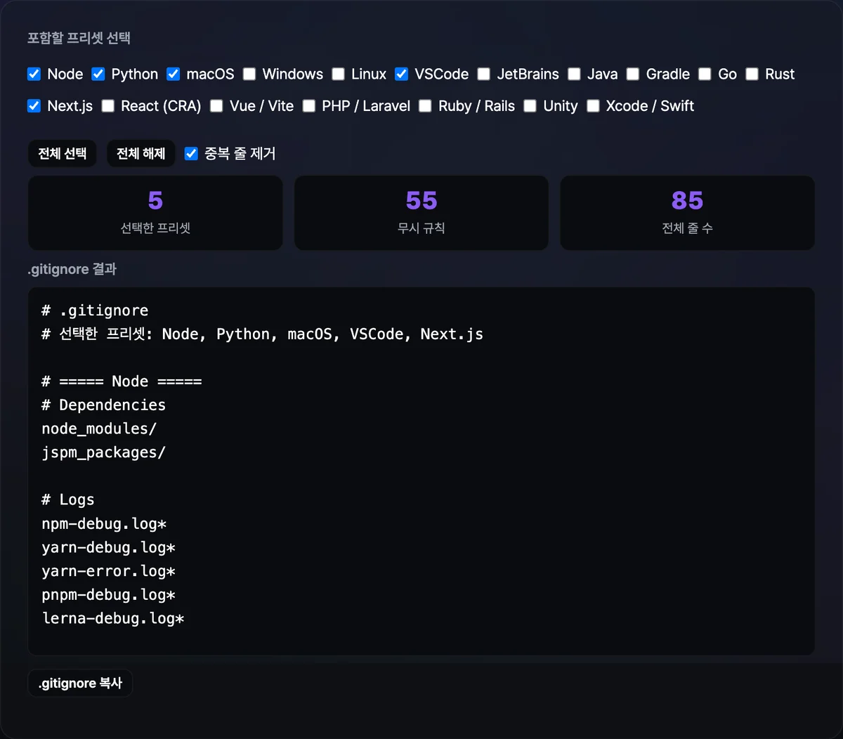This screenshot has height=739, width=843.
Task: Click the yarn-debug.log* line
Action: 108,548
